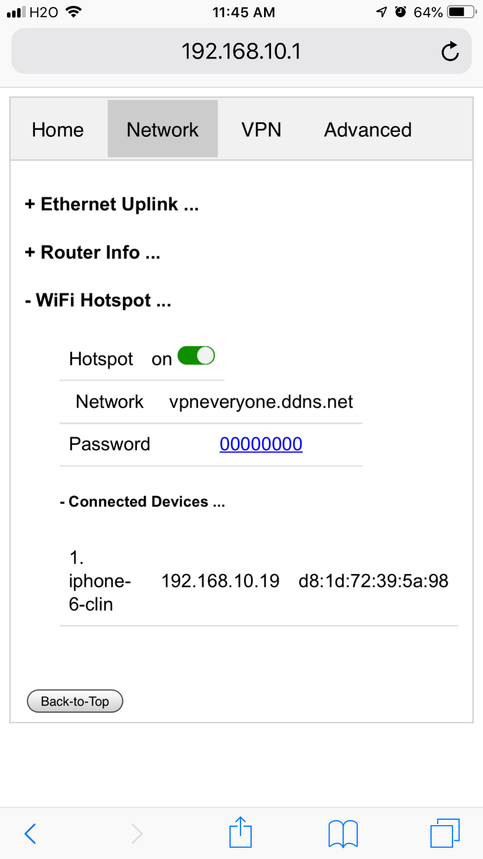Tap the WiFi signal icon in status bar
The image size is (483, 859).
click(x=73, y=12)
